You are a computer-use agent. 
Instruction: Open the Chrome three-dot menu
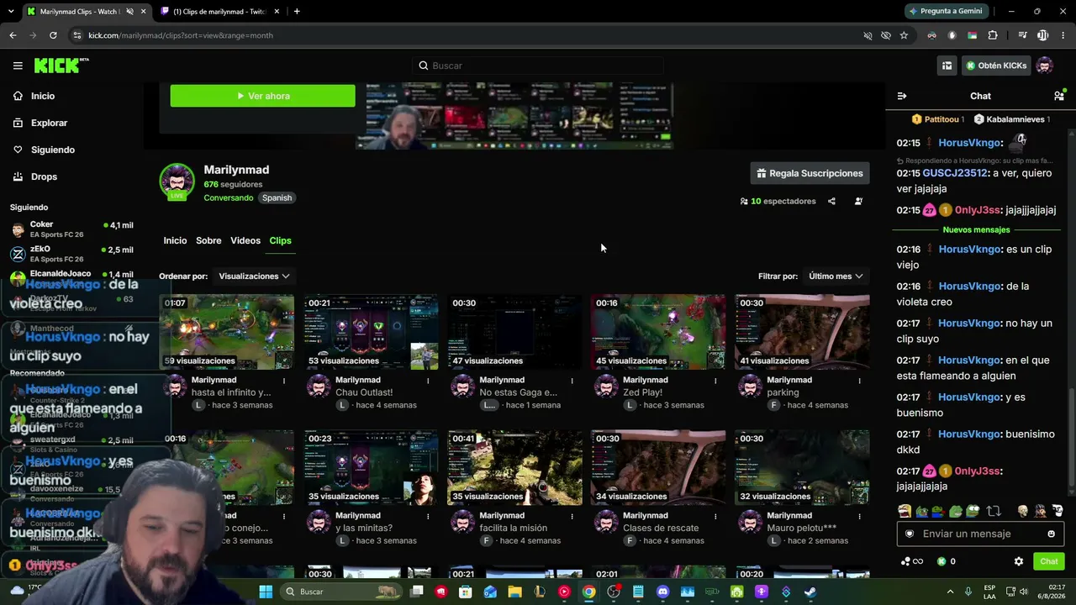point(1062,35)
